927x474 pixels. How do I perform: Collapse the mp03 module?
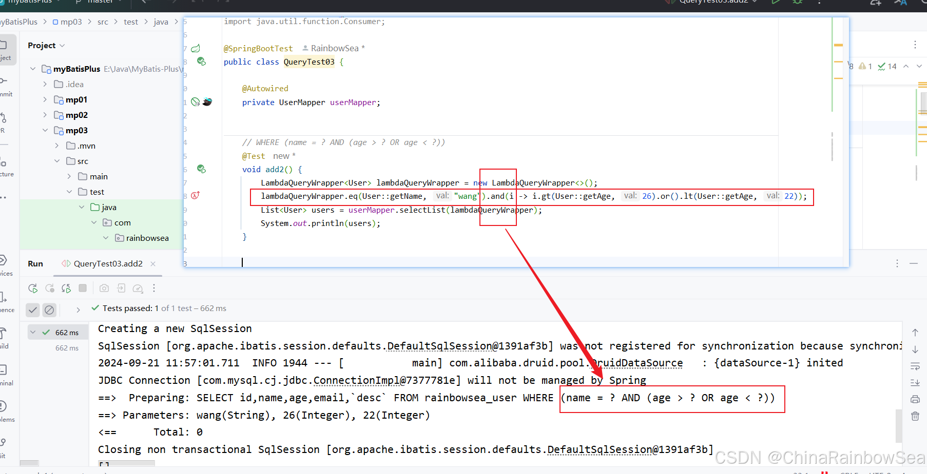(45, 130)
